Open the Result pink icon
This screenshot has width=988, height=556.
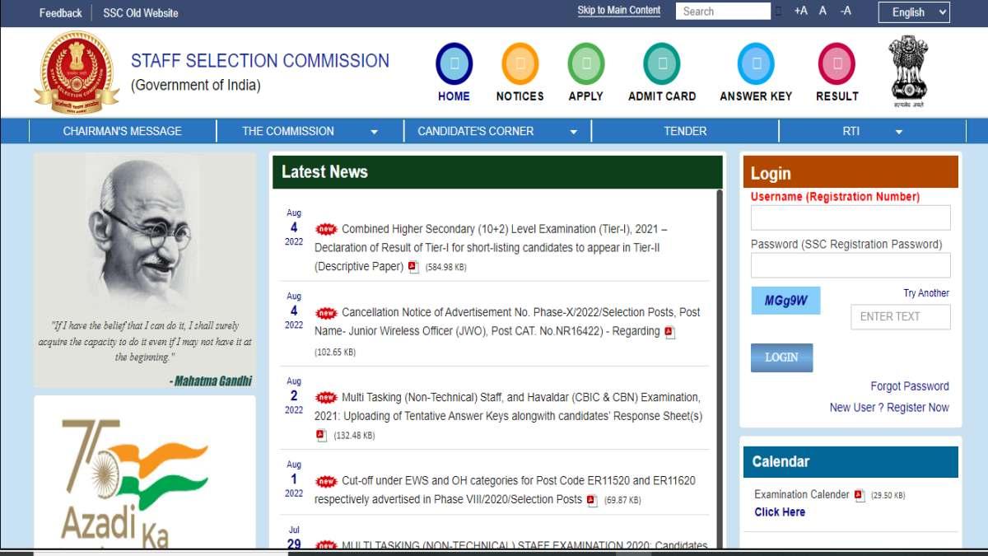[837, 64]
